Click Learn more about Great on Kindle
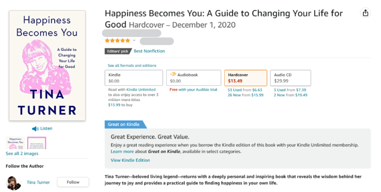Image resolution: width=381 pixels, height=192 pixels. pyautogui.click(x=122, y=152)
